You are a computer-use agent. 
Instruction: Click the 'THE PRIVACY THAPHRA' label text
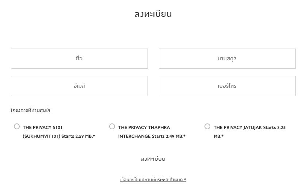[144, 127]
